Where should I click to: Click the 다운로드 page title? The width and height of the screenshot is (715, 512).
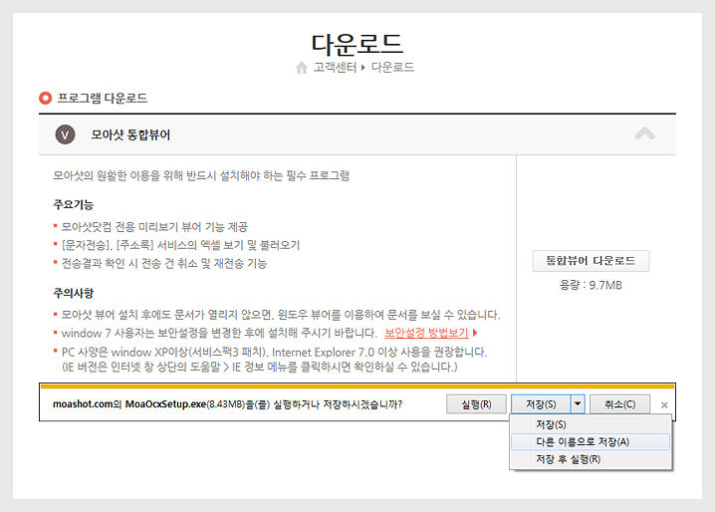[357, 44]
